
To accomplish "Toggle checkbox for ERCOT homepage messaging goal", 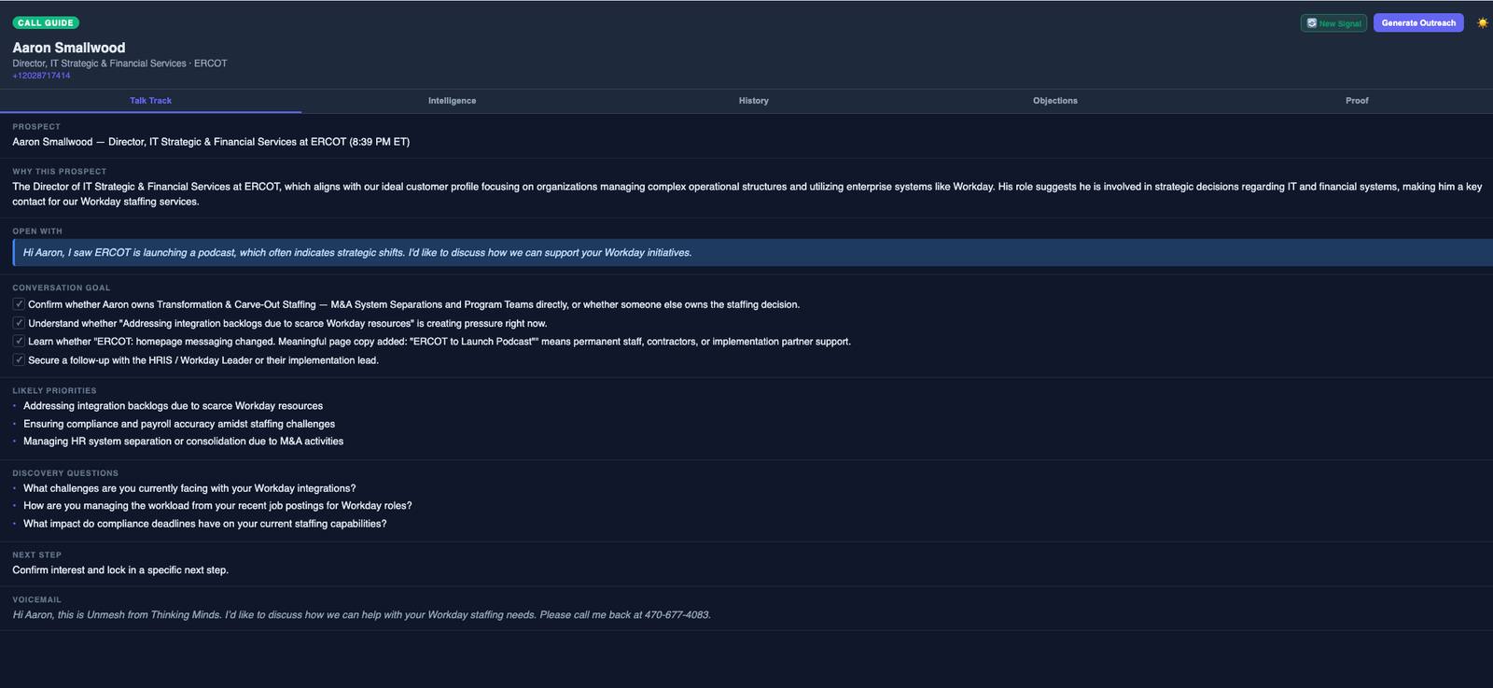I will 19,342.
